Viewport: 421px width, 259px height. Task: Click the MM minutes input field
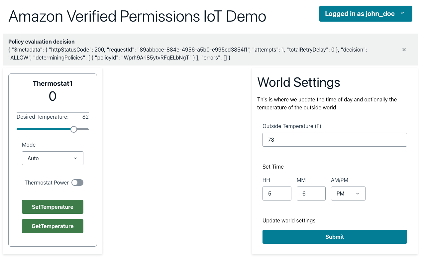click(x=311, y=194)
